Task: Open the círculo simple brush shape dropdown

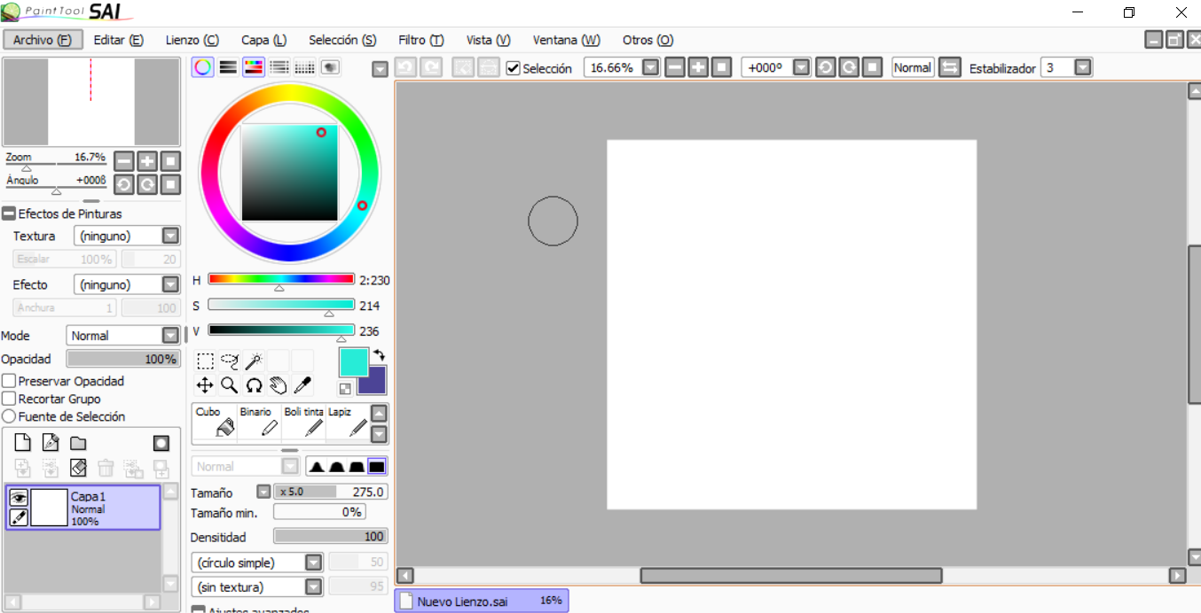Action: point(313,563)
